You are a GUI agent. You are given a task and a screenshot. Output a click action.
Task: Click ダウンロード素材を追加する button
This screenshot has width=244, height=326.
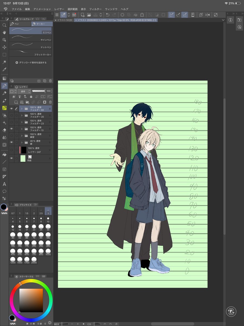coord(31,62)
